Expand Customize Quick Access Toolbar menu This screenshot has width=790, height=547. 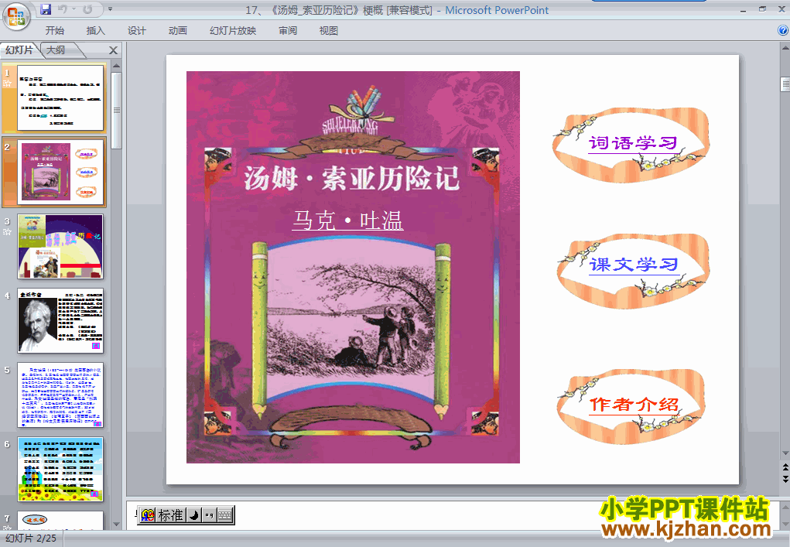tap(110, 9)
